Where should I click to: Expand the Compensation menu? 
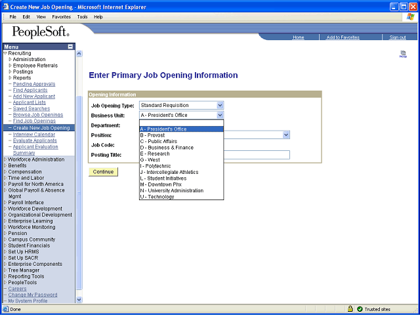pos(5,172)
